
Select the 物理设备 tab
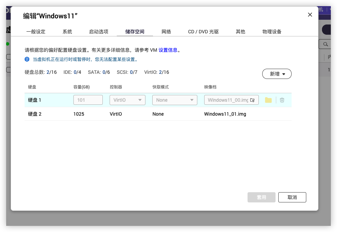coord(272,32)
